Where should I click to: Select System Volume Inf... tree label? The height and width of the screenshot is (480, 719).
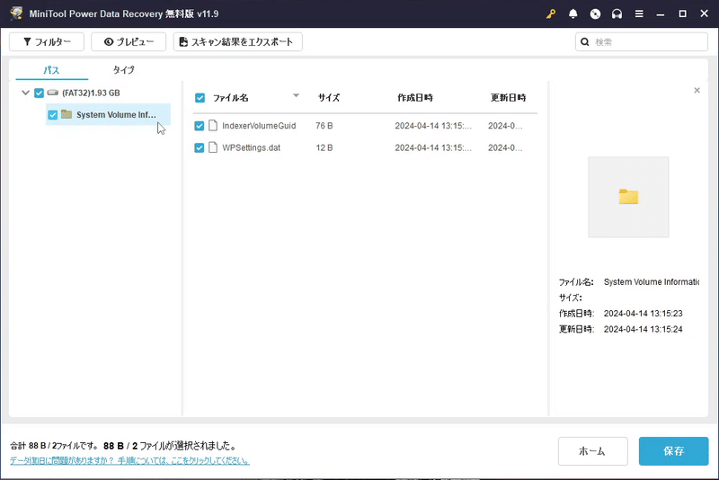[116, 115]
